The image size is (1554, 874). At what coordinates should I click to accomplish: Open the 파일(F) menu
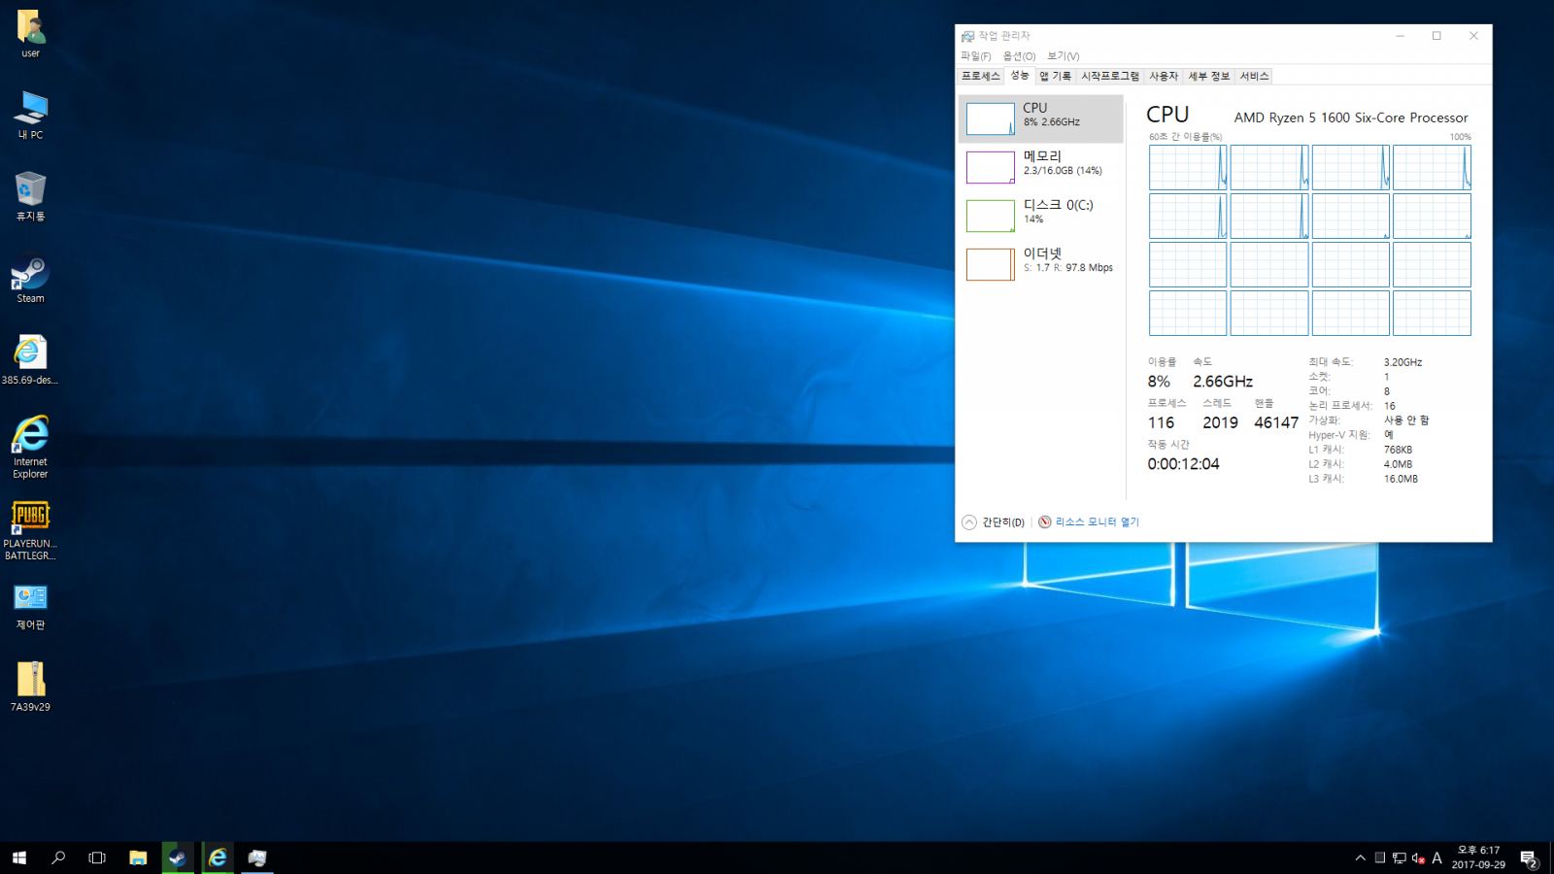point(975,56)
